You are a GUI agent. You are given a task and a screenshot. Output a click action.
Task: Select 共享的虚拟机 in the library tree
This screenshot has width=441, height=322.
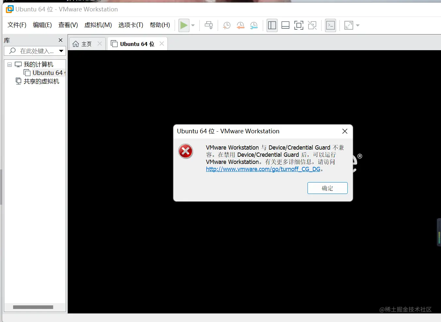pyautogui.click(x=41, y=81)
